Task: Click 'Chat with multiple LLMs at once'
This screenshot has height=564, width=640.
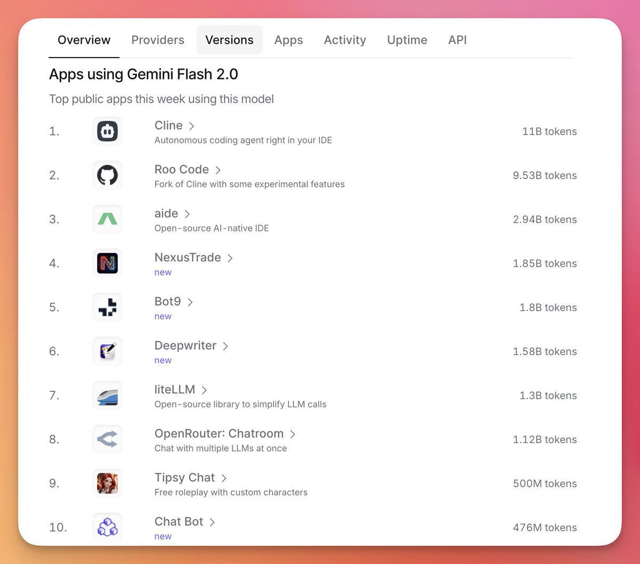Action: coord(221,448)
